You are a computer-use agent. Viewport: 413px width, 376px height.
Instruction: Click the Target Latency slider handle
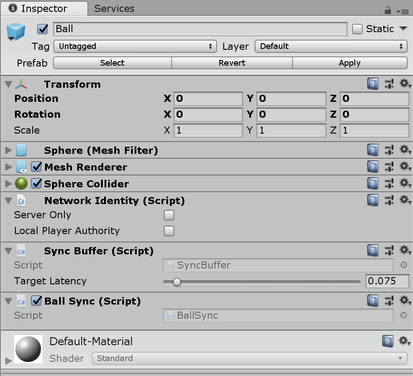point(176,282)
